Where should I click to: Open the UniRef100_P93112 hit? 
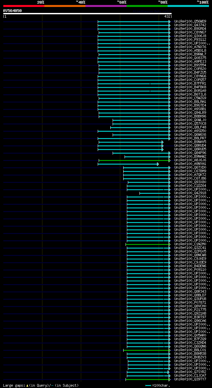coord(190,39)
